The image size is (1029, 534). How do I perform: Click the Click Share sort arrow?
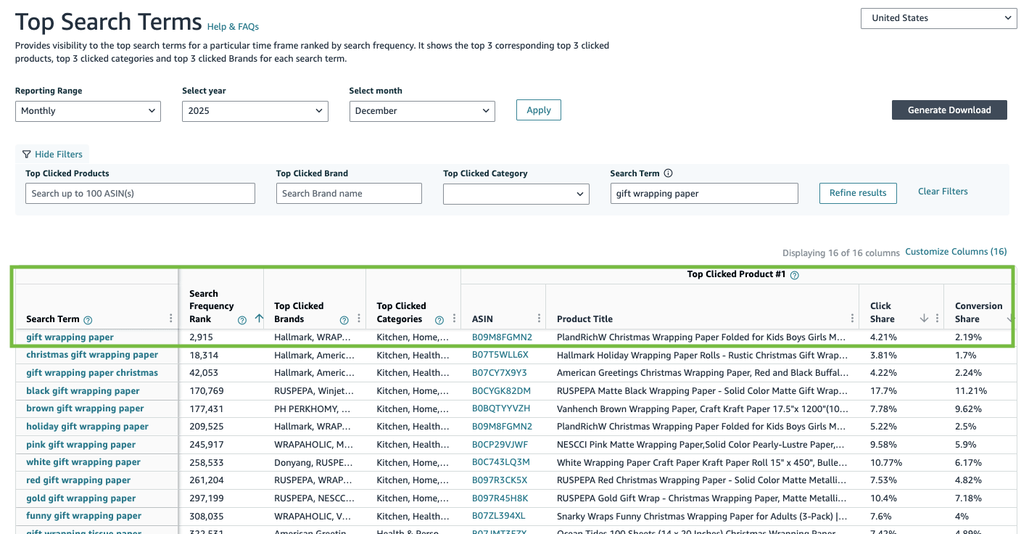[924, 319]
